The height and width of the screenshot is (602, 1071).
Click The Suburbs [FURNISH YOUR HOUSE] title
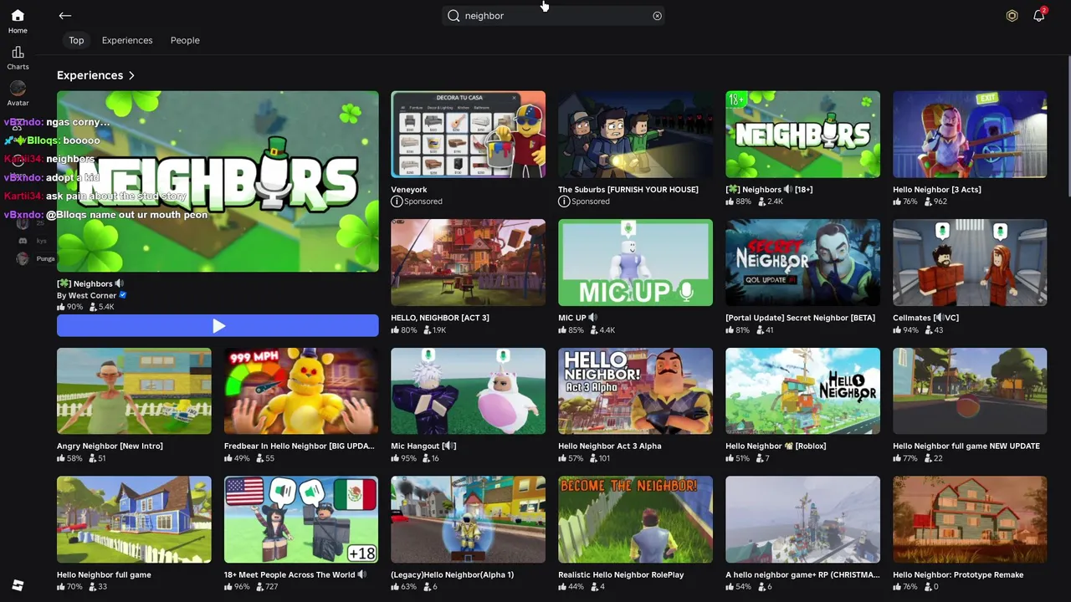tap(628, 190)
